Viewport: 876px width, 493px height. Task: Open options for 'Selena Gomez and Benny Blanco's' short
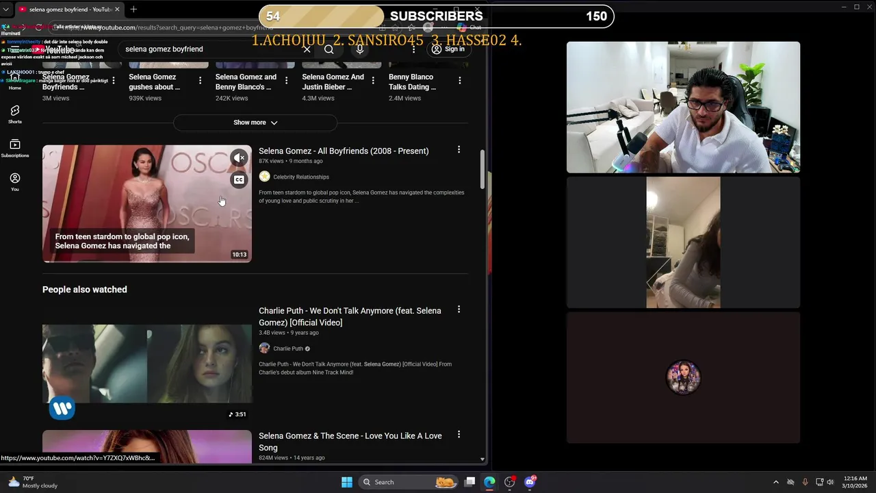point(286,81)
